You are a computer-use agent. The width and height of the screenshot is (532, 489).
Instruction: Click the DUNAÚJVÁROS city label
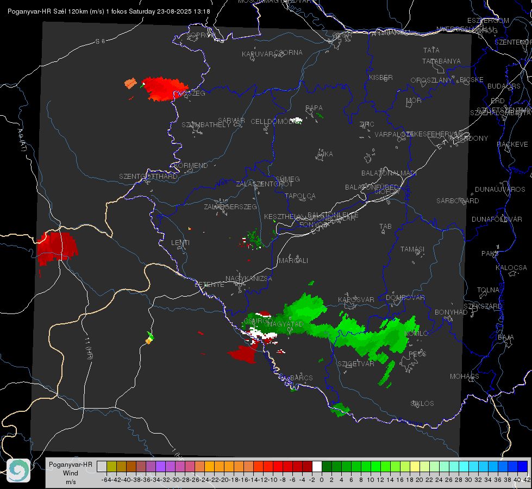pyautogui.click(x=500, y=190)
